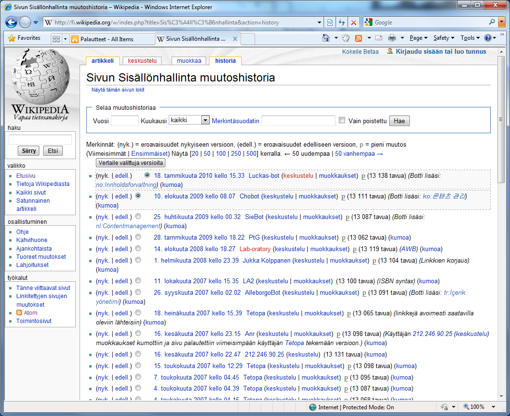Viewport: 510px width, 416px height.
Task: Open the Help question mark icon
Action: (487, 38)
